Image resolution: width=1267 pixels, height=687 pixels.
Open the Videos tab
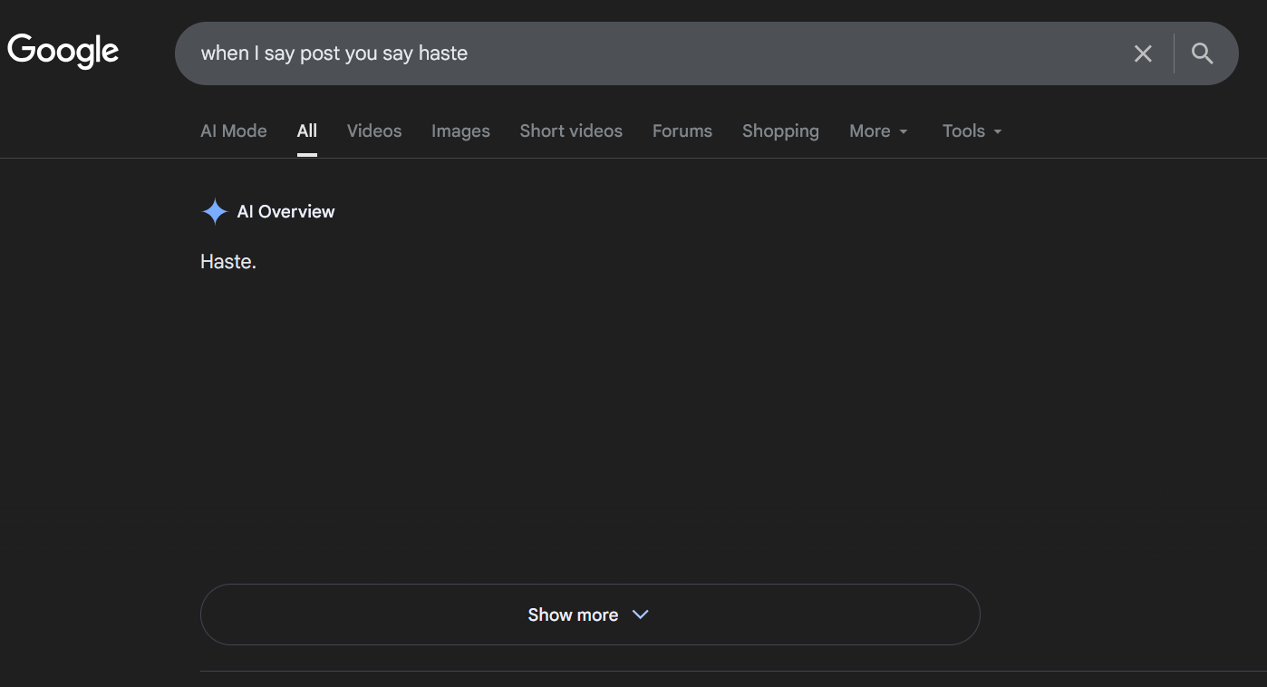pos(374,131)
